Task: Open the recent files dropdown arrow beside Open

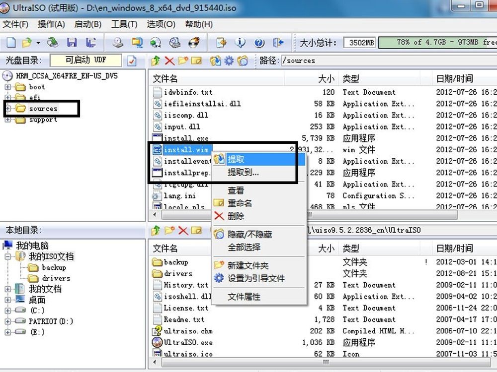Action: pos(38,42)
